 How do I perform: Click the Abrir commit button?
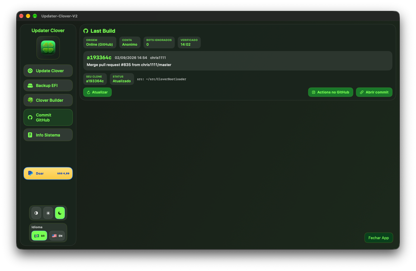(374, 92)
